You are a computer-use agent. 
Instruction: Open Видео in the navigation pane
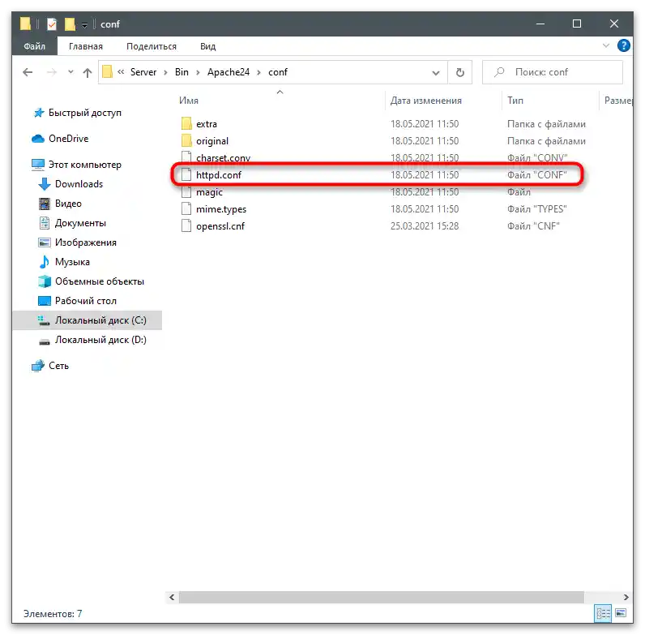tap(68, 204)
